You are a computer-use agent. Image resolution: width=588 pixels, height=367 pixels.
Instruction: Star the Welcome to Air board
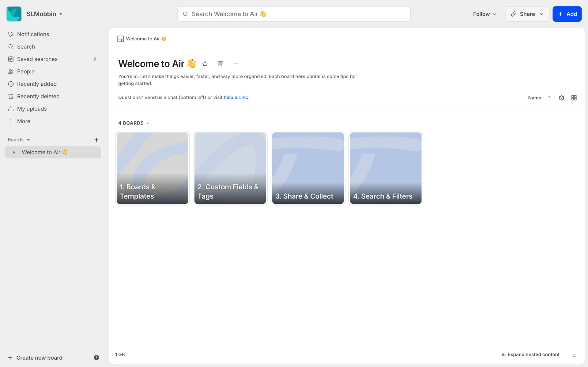[205, 64]
